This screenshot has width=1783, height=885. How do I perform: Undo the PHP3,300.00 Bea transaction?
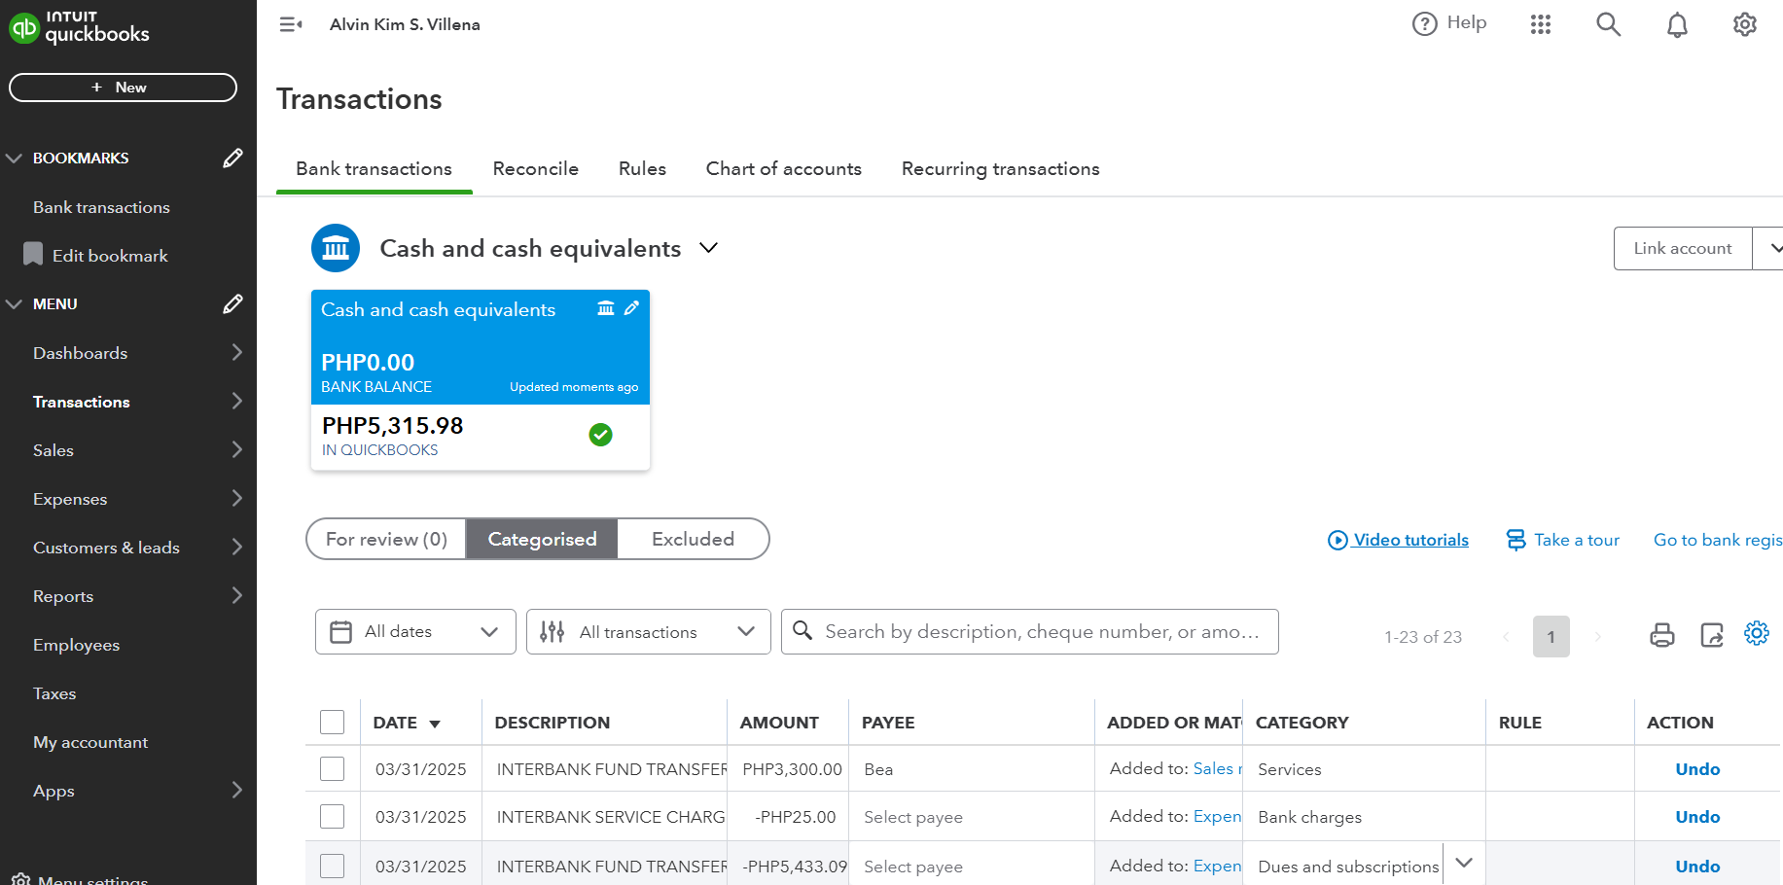[1697, 769]
